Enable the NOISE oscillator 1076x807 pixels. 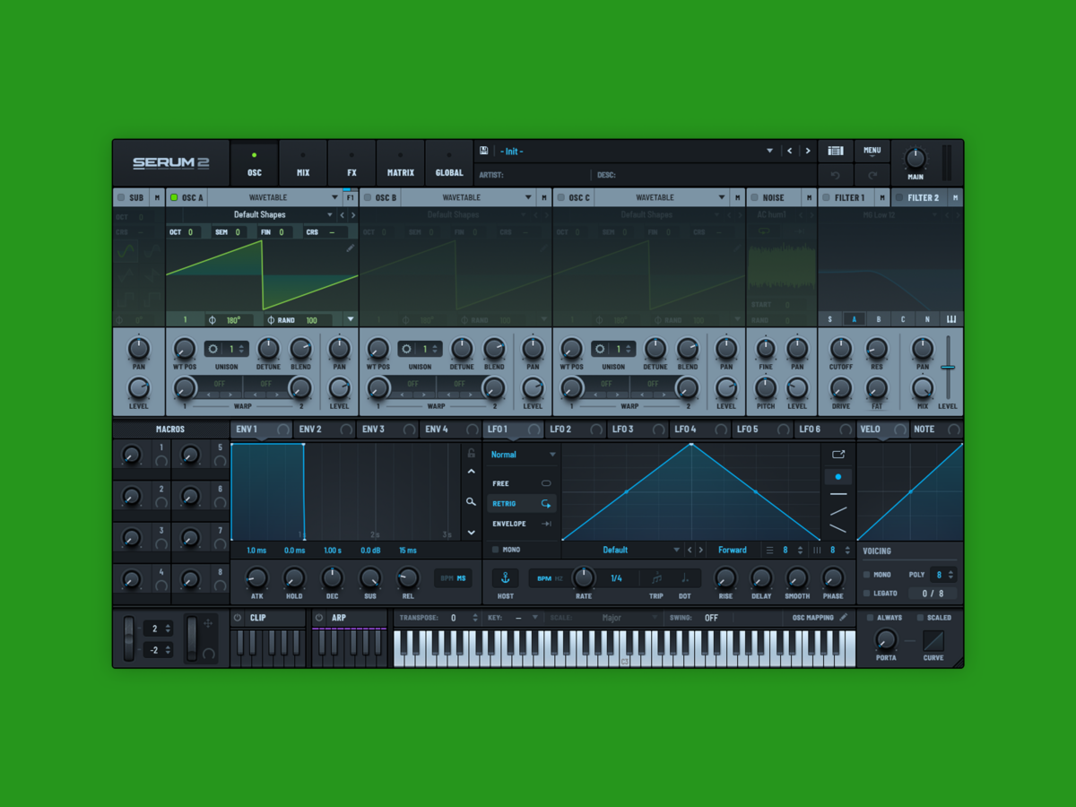coord(755,197)
